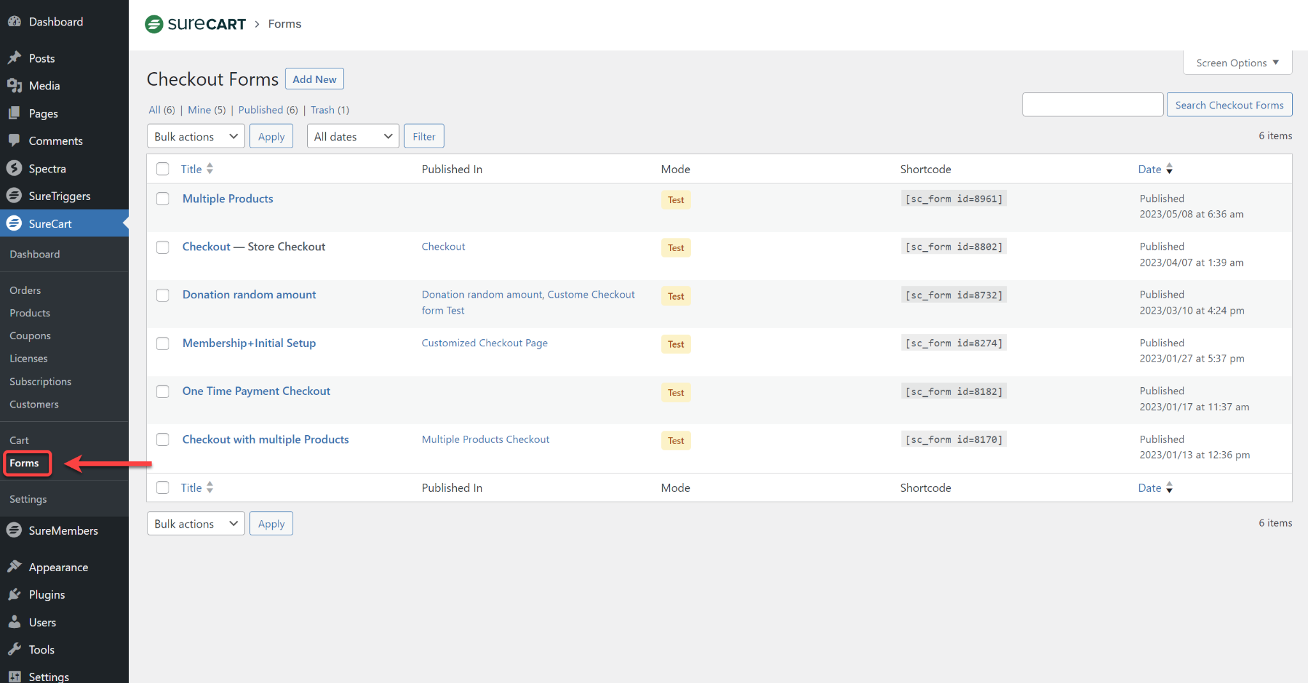This screenshot has width=1308, height=683.
Task: Sort by Title using footer arrows
Action: pyautogui.click(x=209, y=487)
